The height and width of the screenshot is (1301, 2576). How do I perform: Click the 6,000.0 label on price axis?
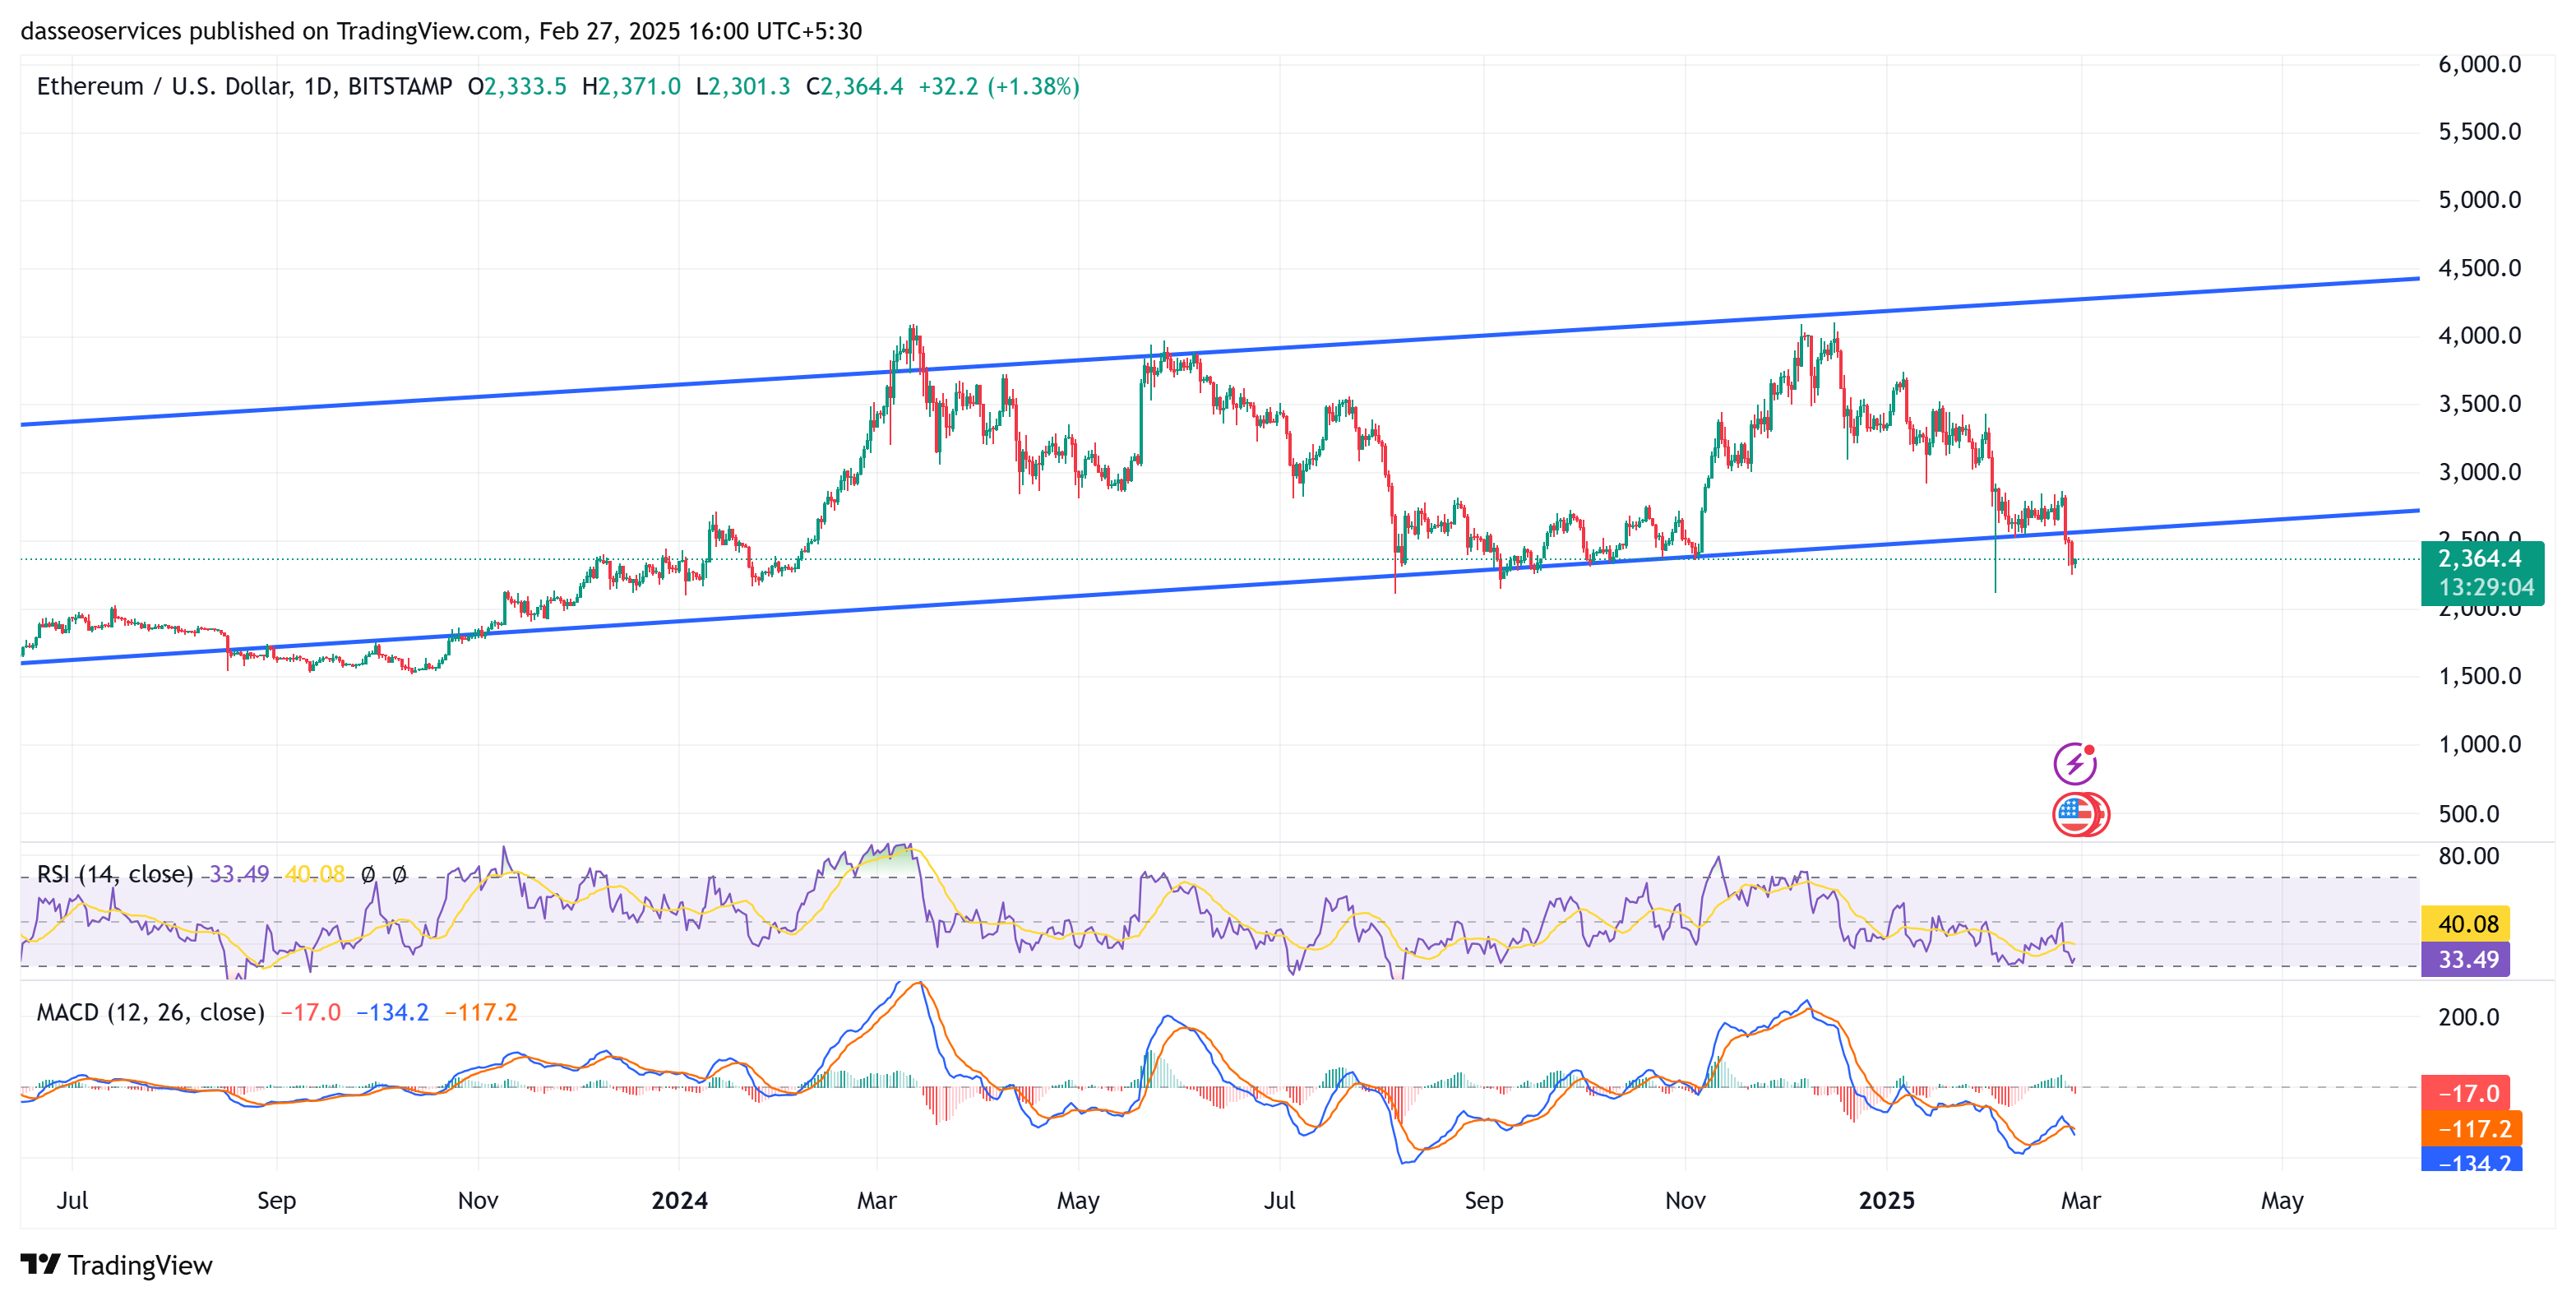pyautogui.click(x=2479, y=64)
